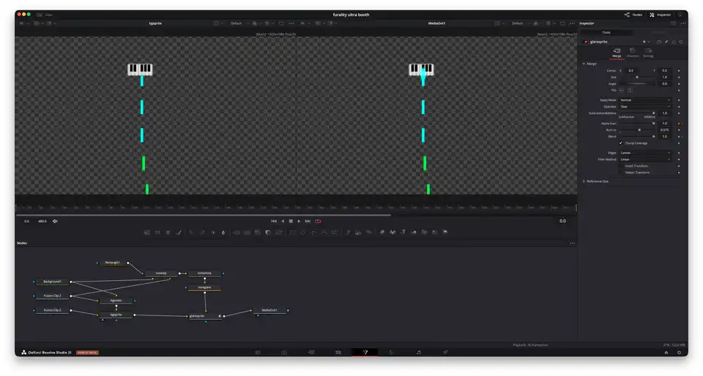The image size is (703, 376).
Task: Adjust Size slider
Action: point(637,78)
